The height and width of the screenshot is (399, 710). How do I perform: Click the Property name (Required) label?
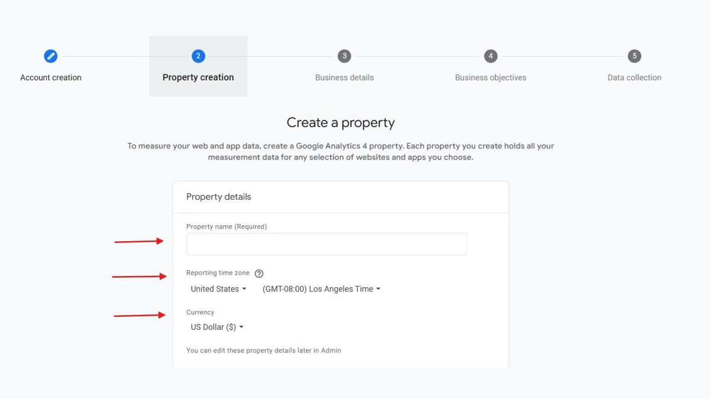pyautogui.click(x=227, y=226)
